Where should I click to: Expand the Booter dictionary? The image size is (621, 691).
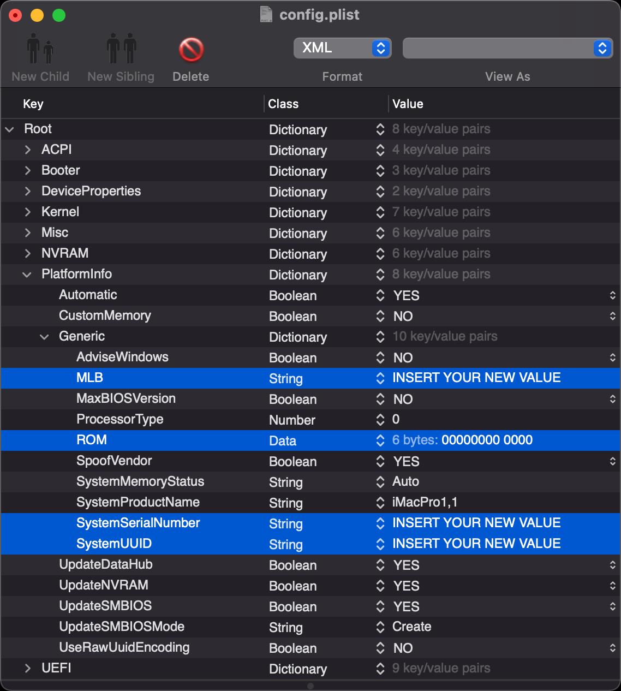click(x=27, y=170)
